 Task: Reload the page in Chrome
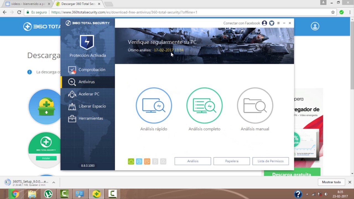[x=19, y=12]
